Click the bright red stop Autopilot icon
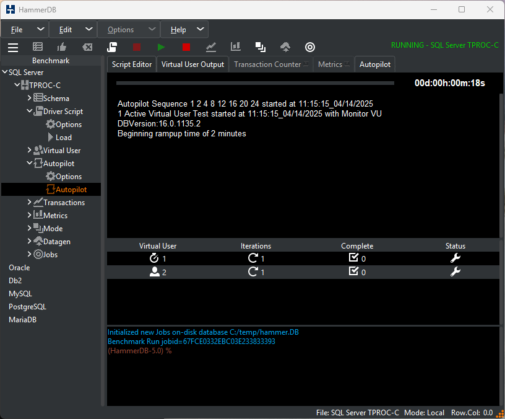The height and width of the screenshot is (419, 505). point(186,47)
